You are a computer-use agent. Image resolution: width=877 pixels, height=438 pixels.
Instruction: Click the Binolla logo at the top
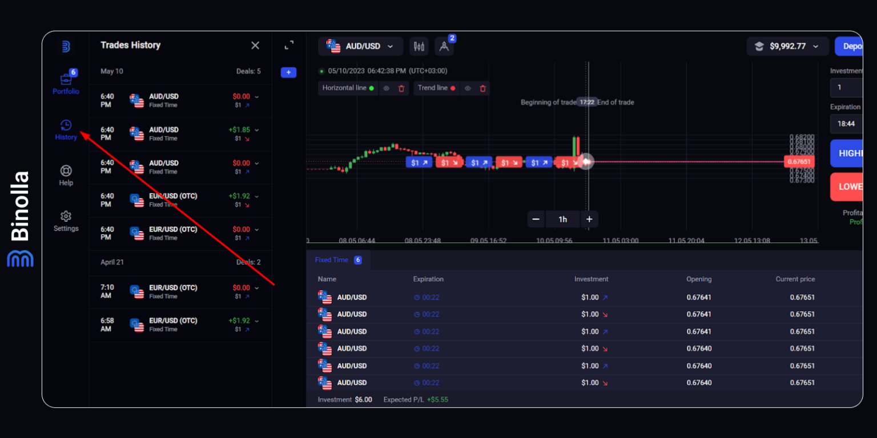pos(66,45)
